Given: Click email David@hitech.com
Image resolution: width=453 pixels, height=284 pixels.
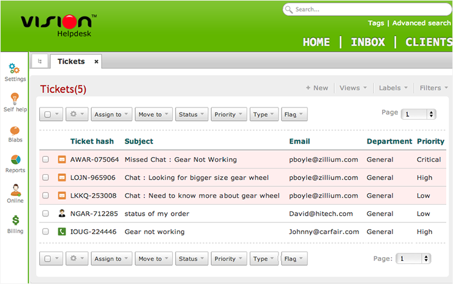Looking at the screenshot, I should click(x=321, y=214).
